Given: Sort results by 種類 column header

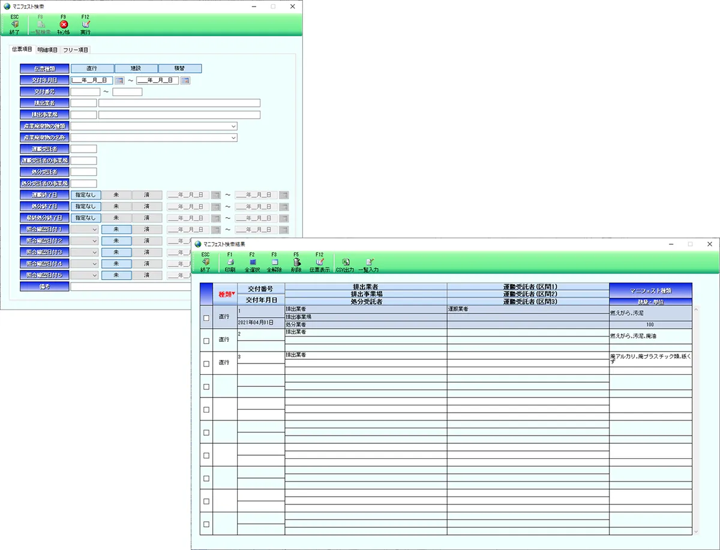Looking at the screenshot, I should (x=225, y=294).
